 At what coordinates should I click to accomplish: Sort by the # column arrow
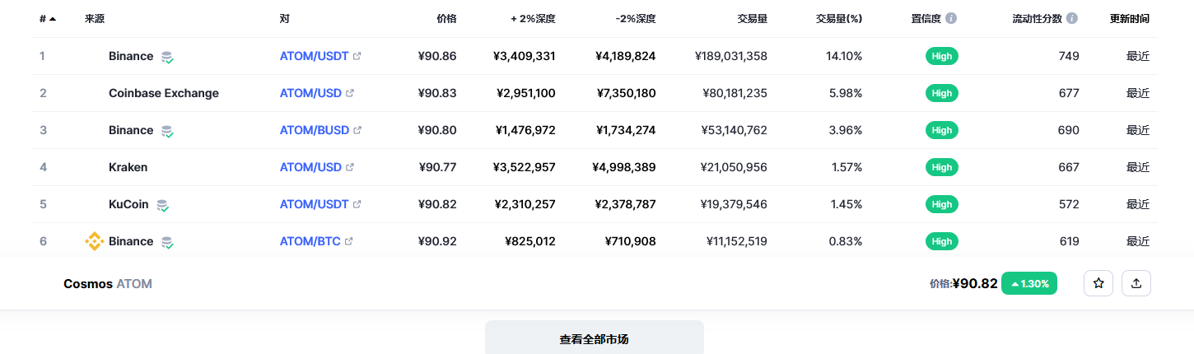[53, 18]
